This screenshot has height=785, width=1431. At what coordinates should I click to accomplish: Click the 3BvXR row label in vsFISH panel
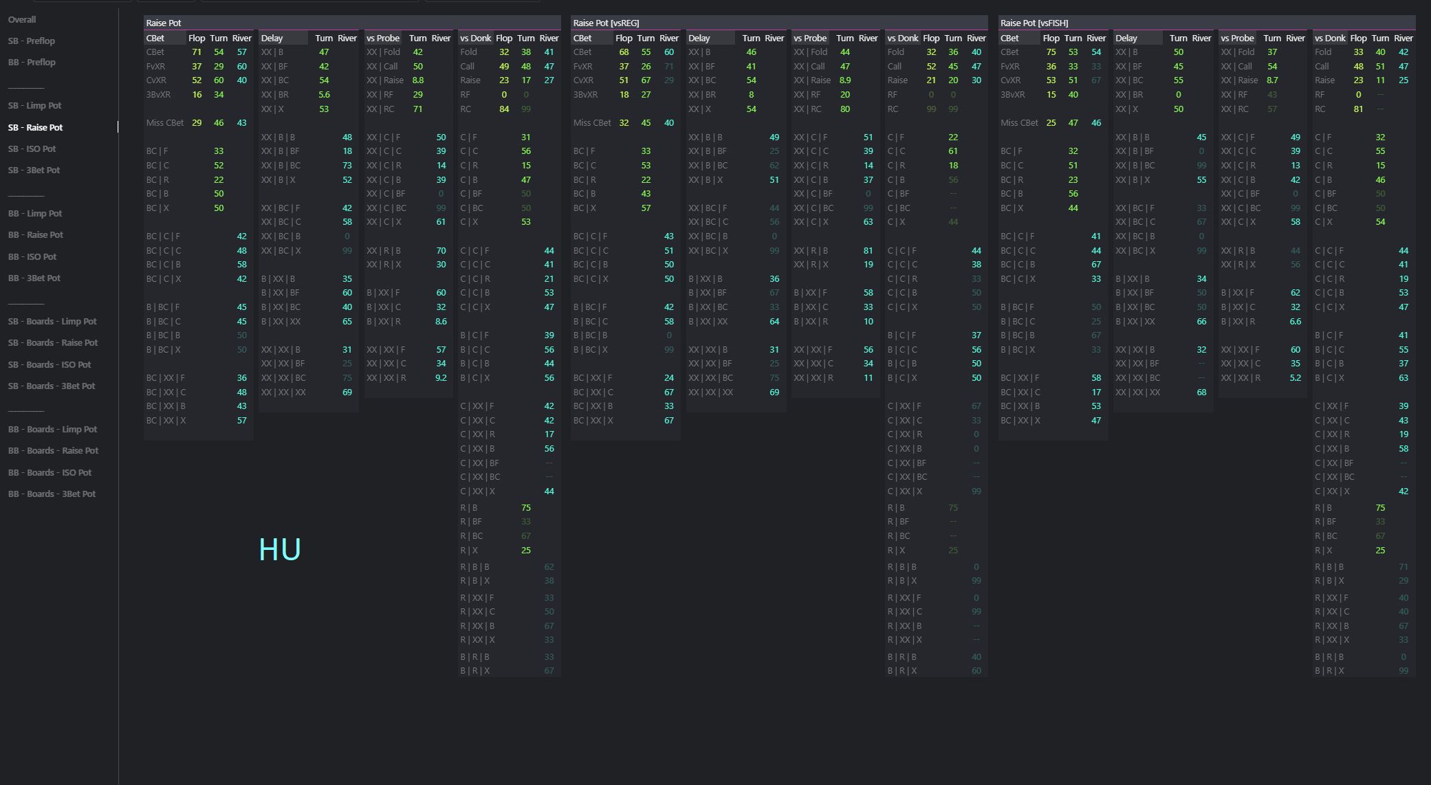point(1012,94)
